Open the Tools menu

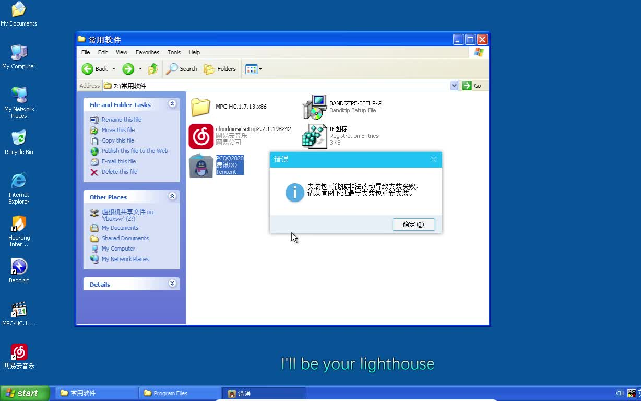click(174, 52)
